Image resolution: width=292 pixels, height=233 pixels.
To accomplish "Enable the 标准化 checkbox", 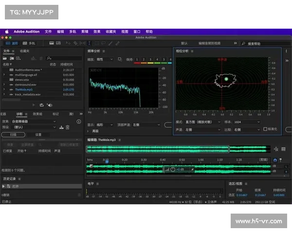I will (265, 130).
